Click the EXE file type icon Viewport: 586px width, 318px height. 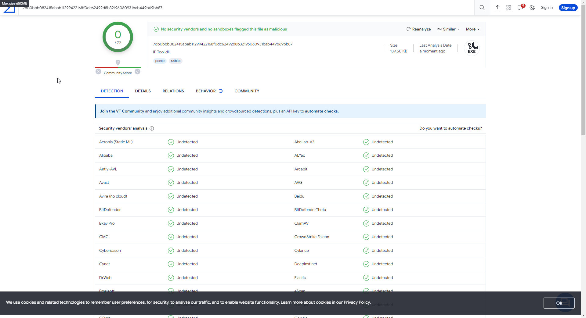(x=472, y=48)
